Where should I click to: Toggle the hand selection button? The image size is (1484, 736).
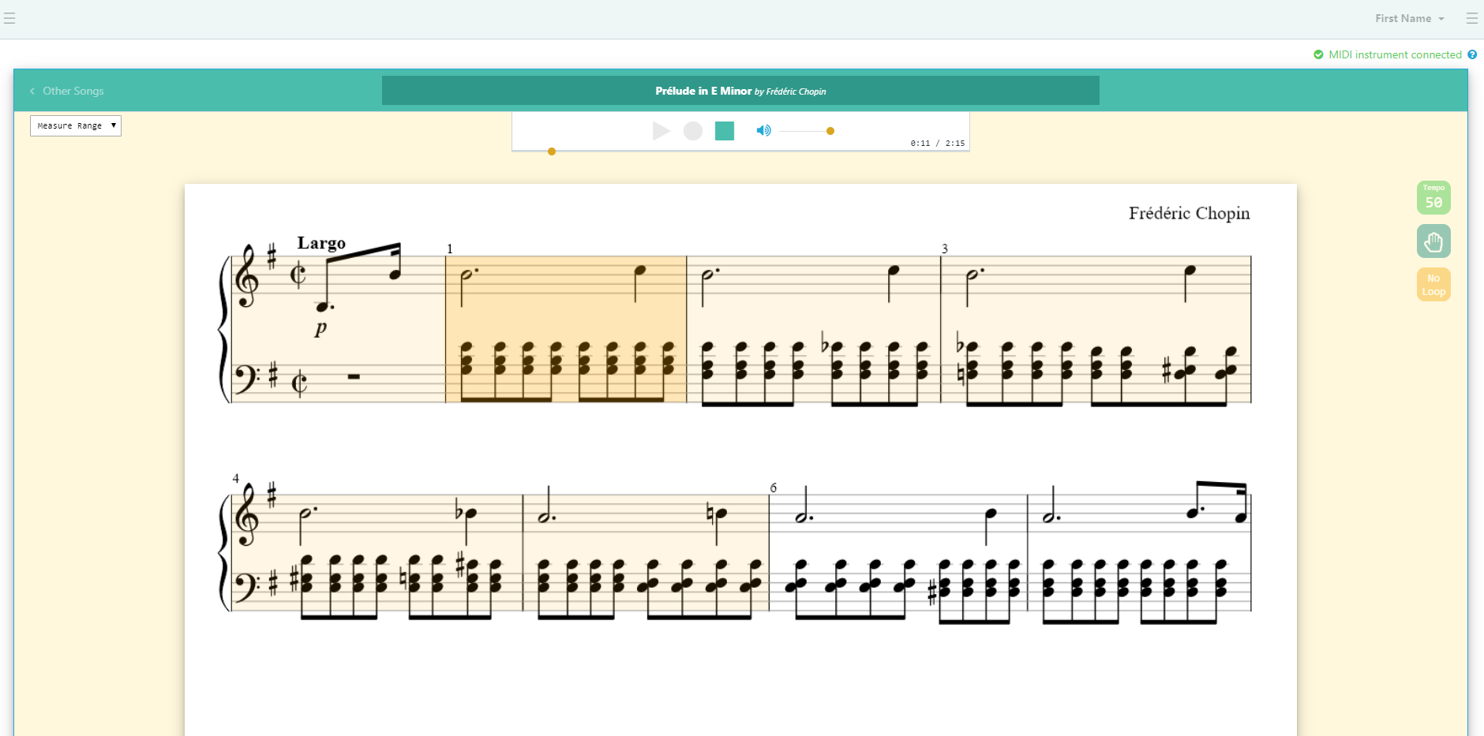point(1433,241)
